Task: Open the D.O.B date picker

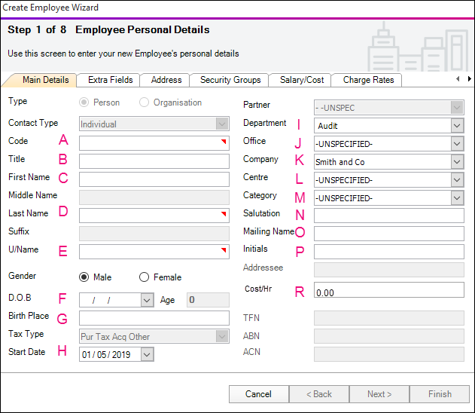Action: (147, 300)
